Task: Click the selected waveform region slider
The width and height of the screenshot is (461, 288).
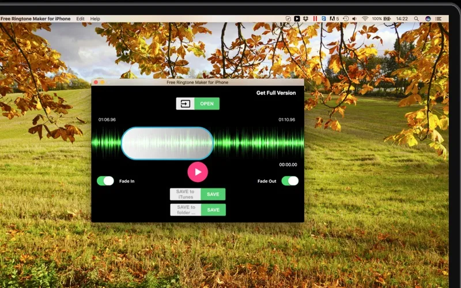Action: pyautogui.click(x=167, y=143)
